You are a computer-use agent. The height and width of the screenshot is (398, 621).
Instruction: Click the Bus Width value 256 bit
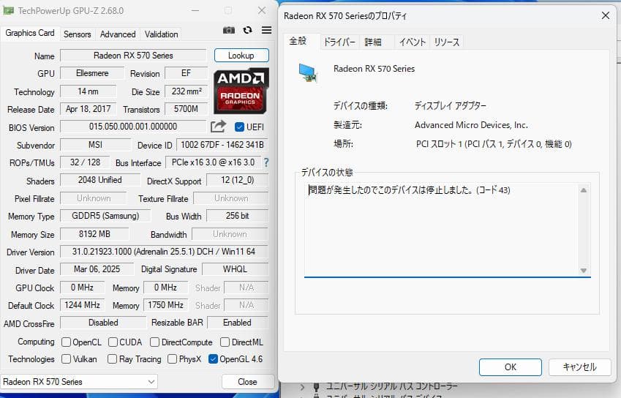coord(237,216)
